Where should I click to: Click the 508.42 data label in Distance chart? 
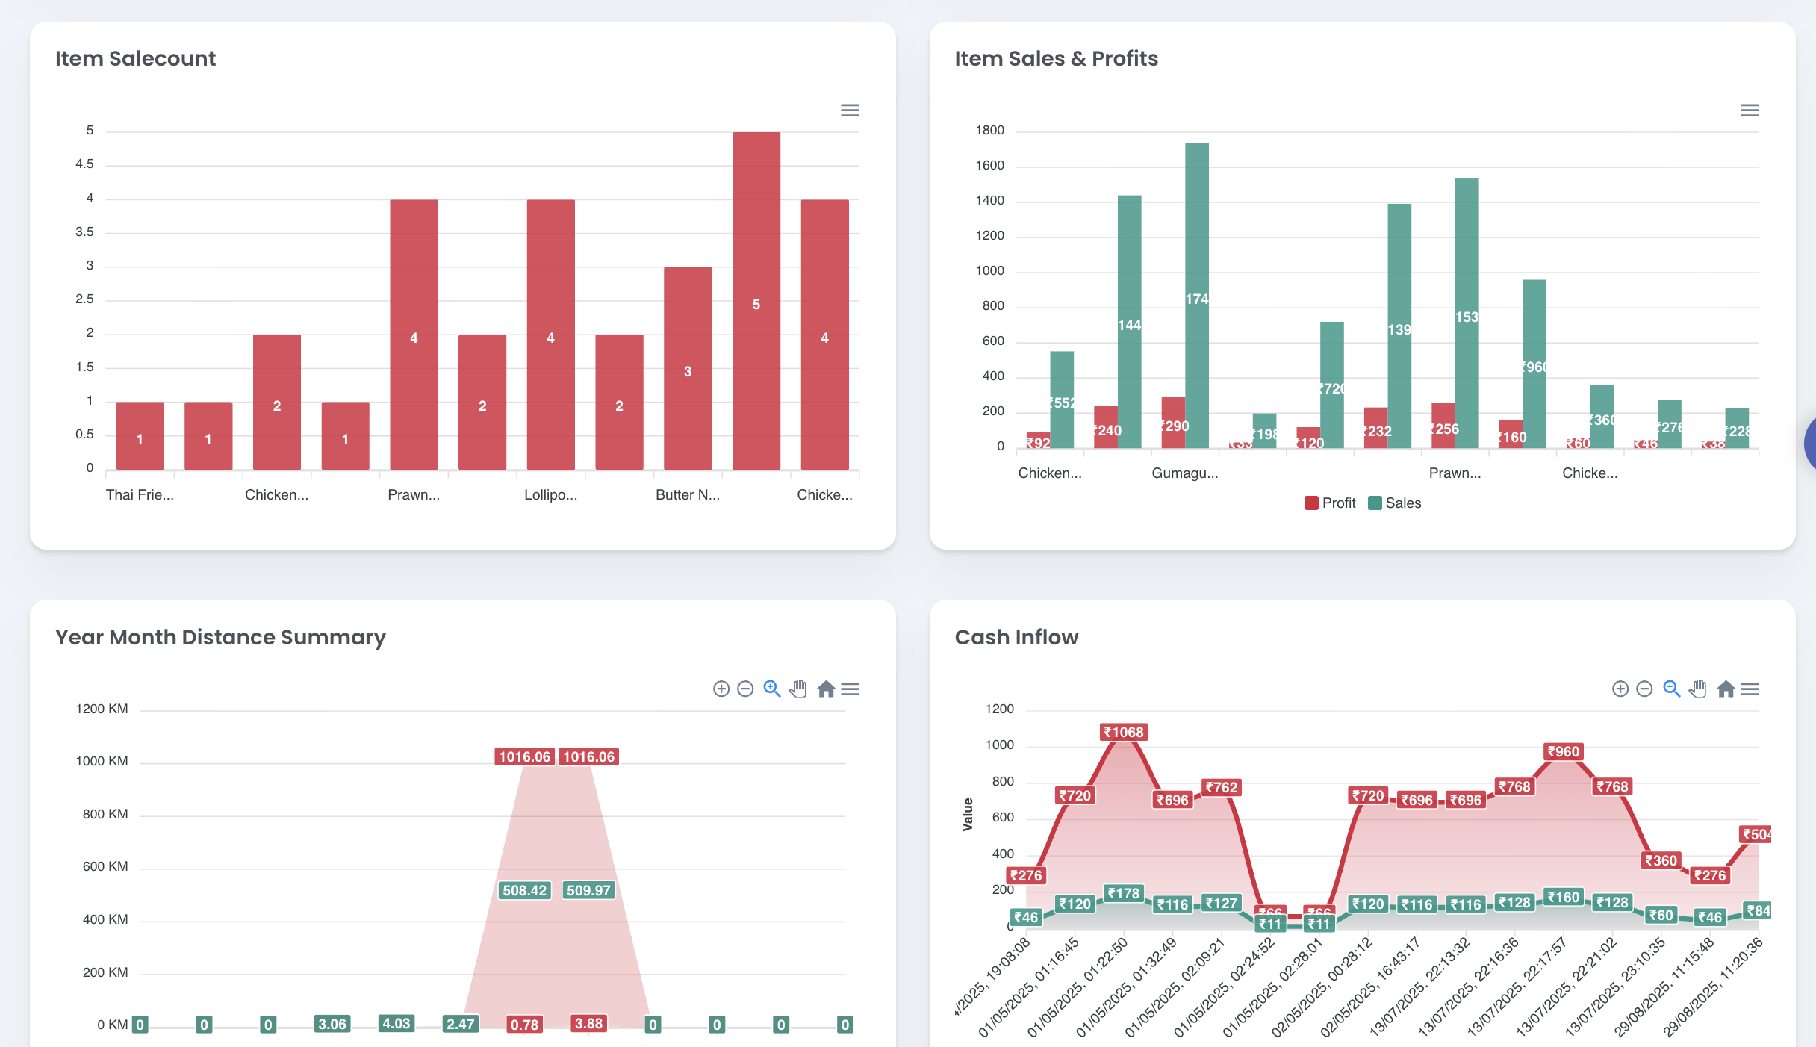pos(524,890)
